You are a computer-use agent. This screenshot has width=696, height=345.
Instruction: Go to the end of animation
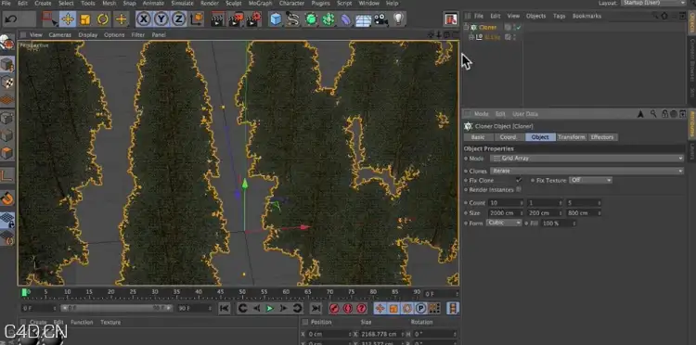click(x=316, y=308)
